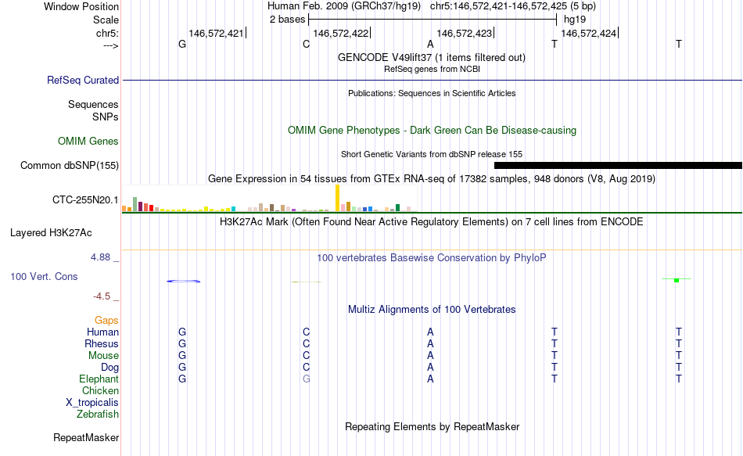This screenshot has width=743, height=456.
Task: Click the -4.5 PhyloP lower limit value
Action: coord(102,296)
